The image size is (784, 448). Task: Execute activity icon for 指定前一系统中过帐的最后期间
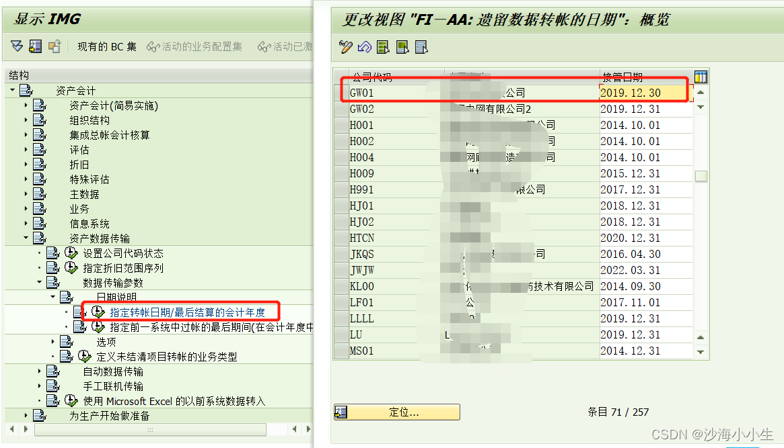tap(98, 327)
